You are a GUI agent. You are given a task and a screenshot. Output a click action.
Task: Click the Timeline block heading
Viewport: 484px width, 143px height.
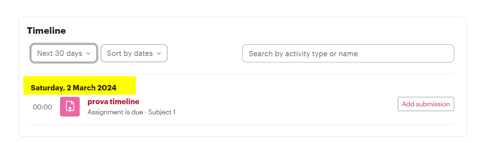(x=47, y=31)
